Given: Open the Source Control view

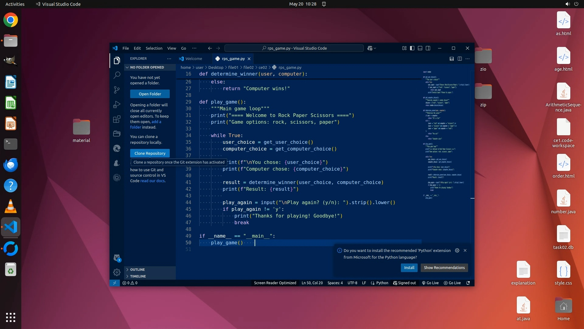Looking at the screenshot, I should point(117,90).
